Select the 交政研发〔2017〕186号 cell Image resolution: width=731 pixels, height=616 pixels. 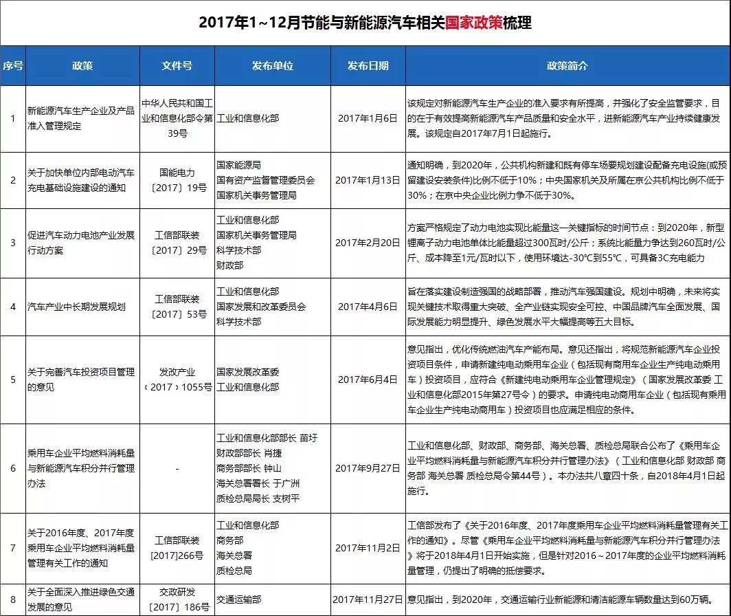[177, 599]
